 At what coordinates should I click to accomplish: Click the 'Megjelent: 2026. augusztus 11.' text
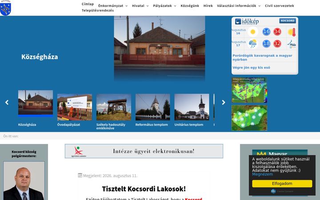pyautogui.click(x=110, y=176)
